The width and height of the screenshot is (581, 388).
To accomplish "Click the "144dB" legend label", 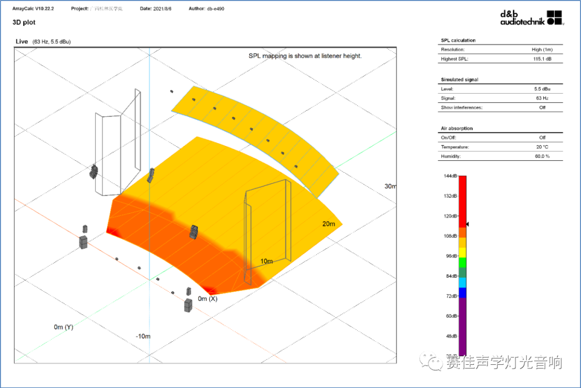I will tap(450, 176).
